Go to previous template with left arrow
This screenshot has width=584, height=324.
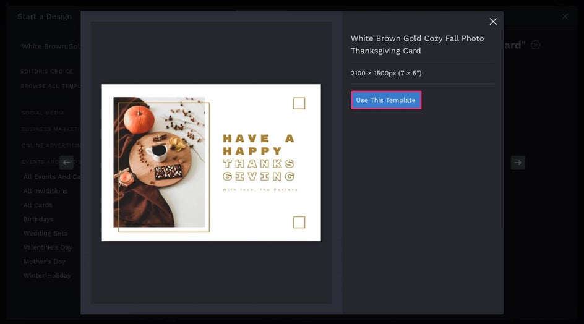(x=66, y=163)
